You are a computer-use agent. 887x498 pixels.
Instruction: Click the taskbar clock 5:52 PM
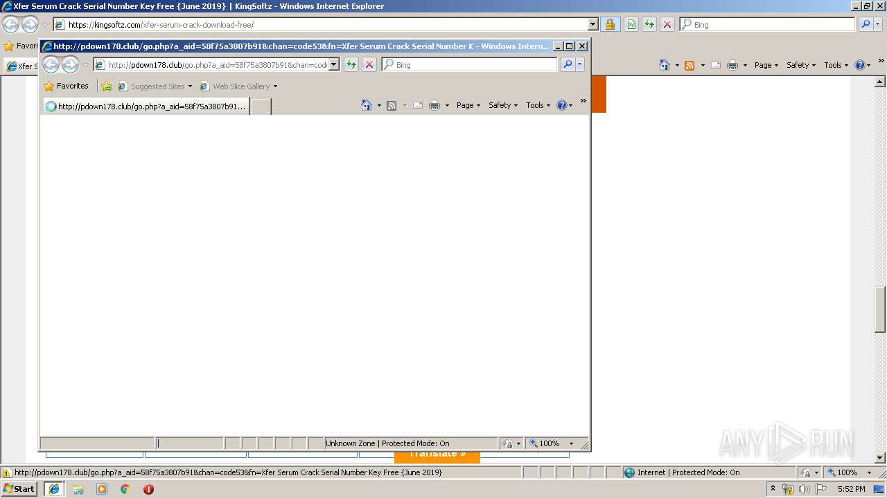851,489
